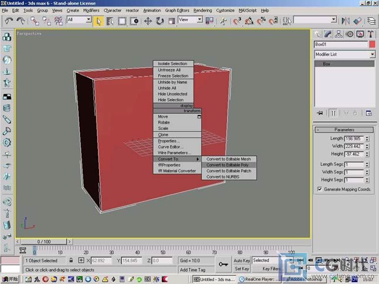Click the time slider left arrow
The height and width of the screenshot is (284, 379).
18,241
